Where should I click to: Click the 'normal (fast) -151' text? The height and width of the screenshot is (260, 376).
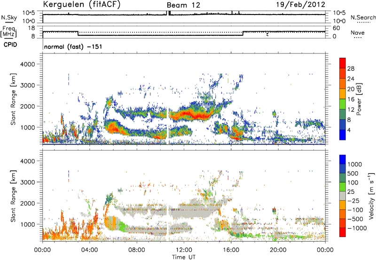[x=73, y=46]
